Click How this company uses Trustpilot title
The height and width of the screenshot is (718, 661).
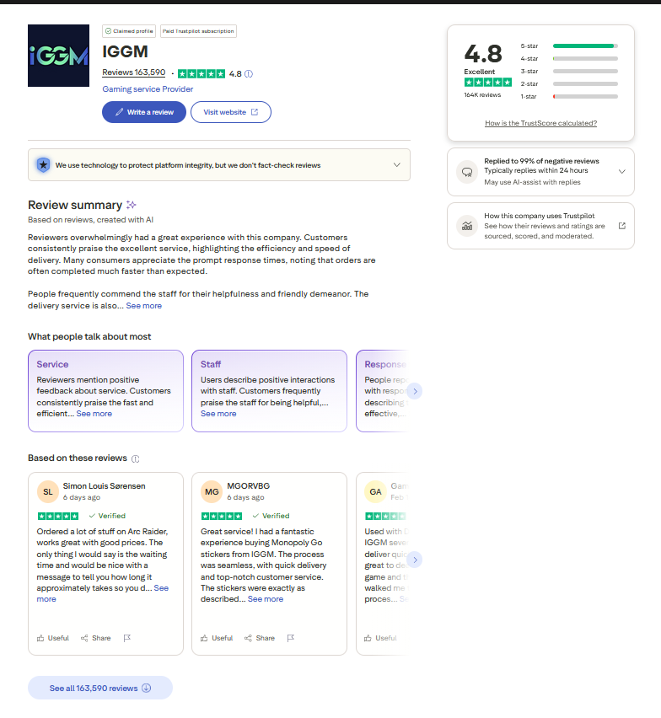point(539,216)
